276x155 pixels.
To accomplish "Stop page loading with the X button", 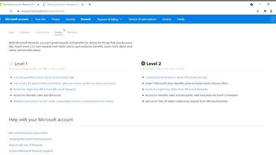I will pos(11,11).
